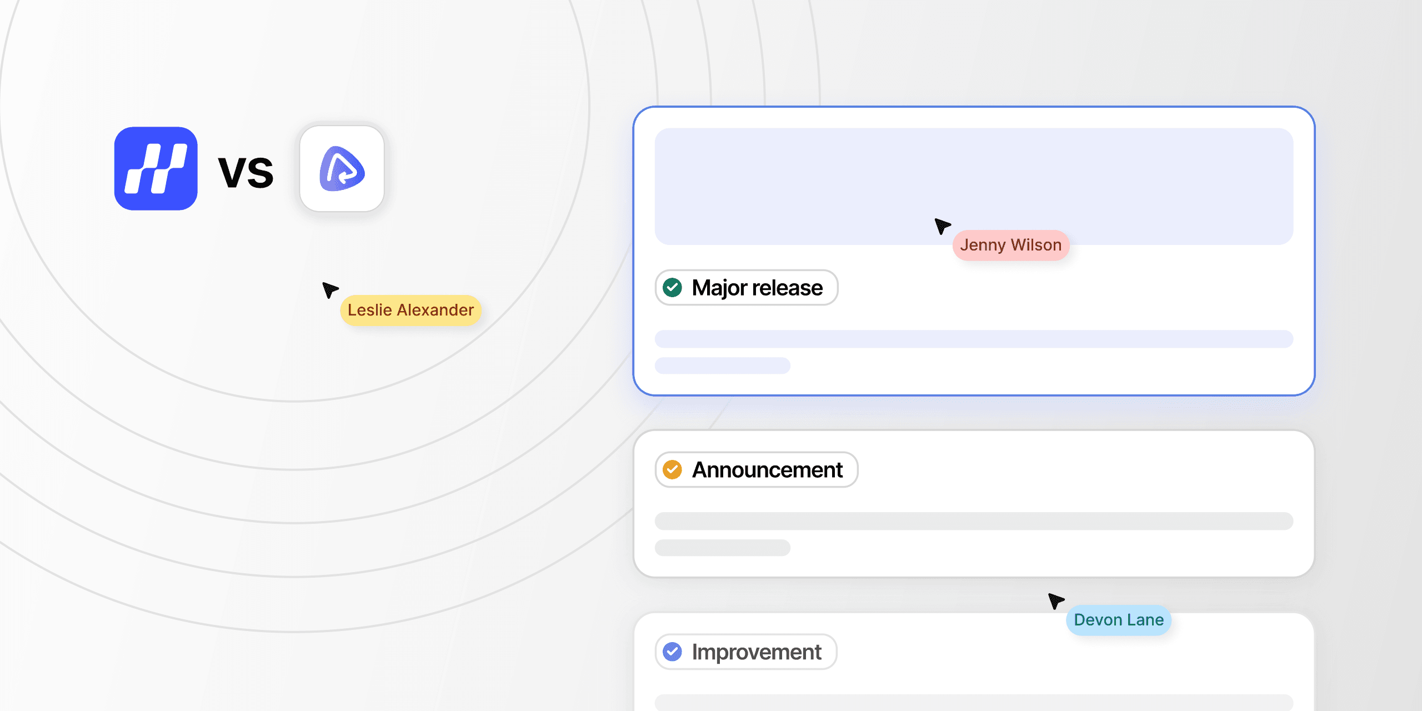1422x711 pixels.
Task: Click the cursor arrow beside Leslie Alexander
Action: click(x=330, y=289)
